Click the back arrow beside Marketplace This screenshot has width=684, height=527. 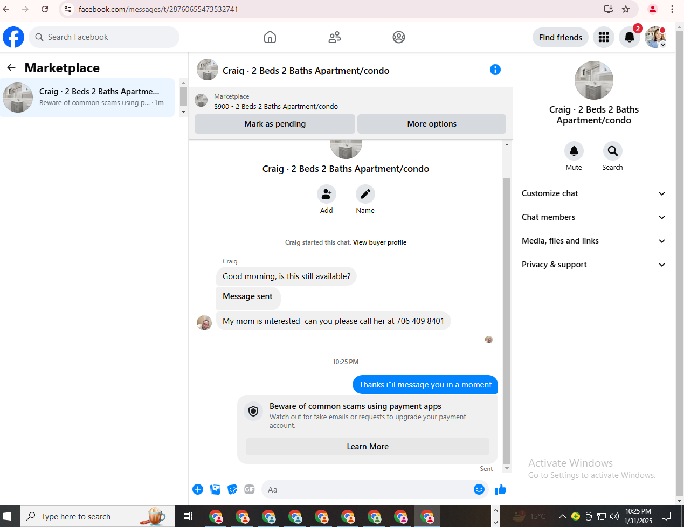click(11, 67)
